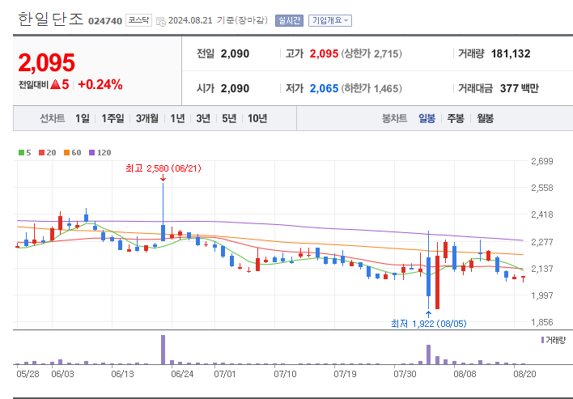
Task: Click the 하한가 1,465 lower limit text
Action: coord(371,88)
